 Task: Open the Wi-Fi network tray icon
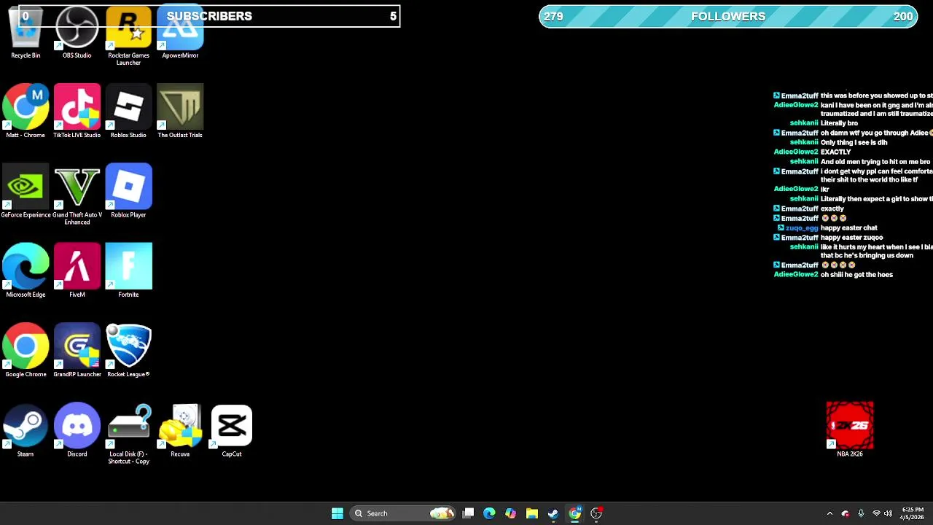pyautogui.click(x=876, y=513)
